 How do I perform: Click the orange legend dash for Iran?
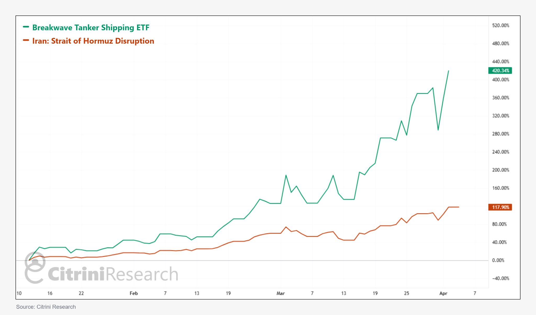click(26, 40)
